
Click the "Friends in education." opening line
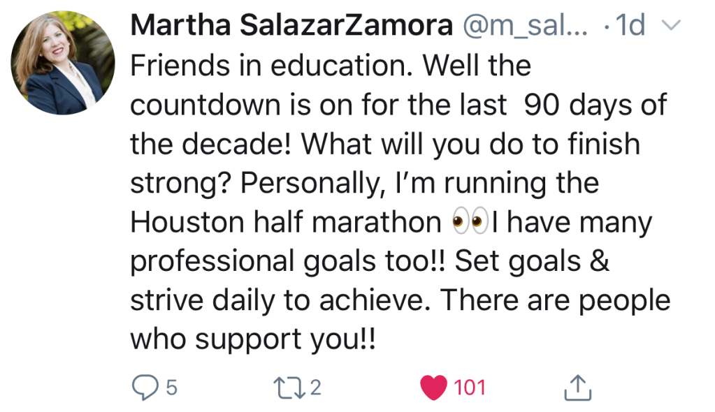pyautogui.click(x=269, y=66)
